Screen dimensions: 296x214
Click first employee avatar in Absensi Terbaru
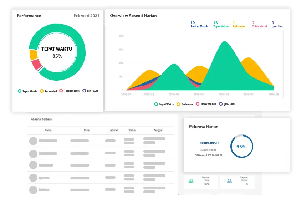coord(33,141)
